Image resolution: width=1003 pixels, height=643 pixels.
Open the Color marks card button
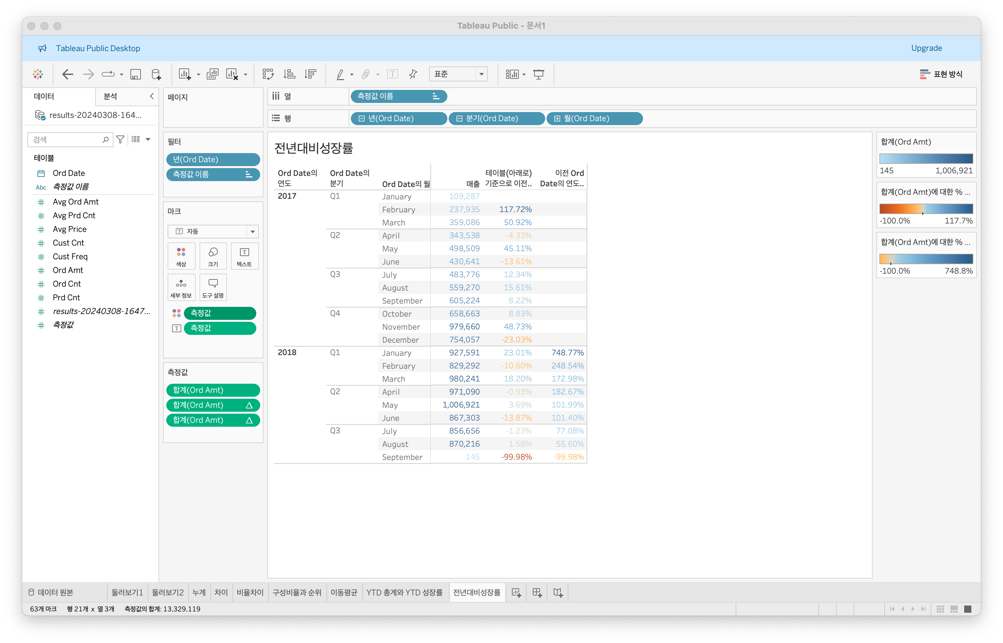(181, 256)
